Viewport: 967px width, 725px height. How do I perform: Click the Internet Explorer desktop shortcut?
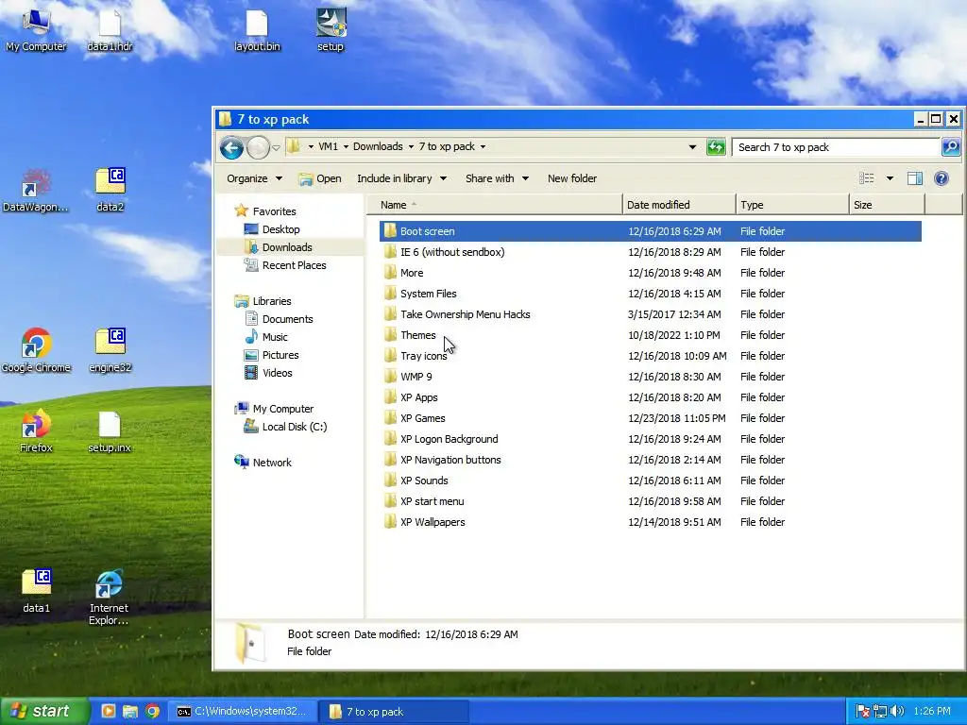coord(110,597)
